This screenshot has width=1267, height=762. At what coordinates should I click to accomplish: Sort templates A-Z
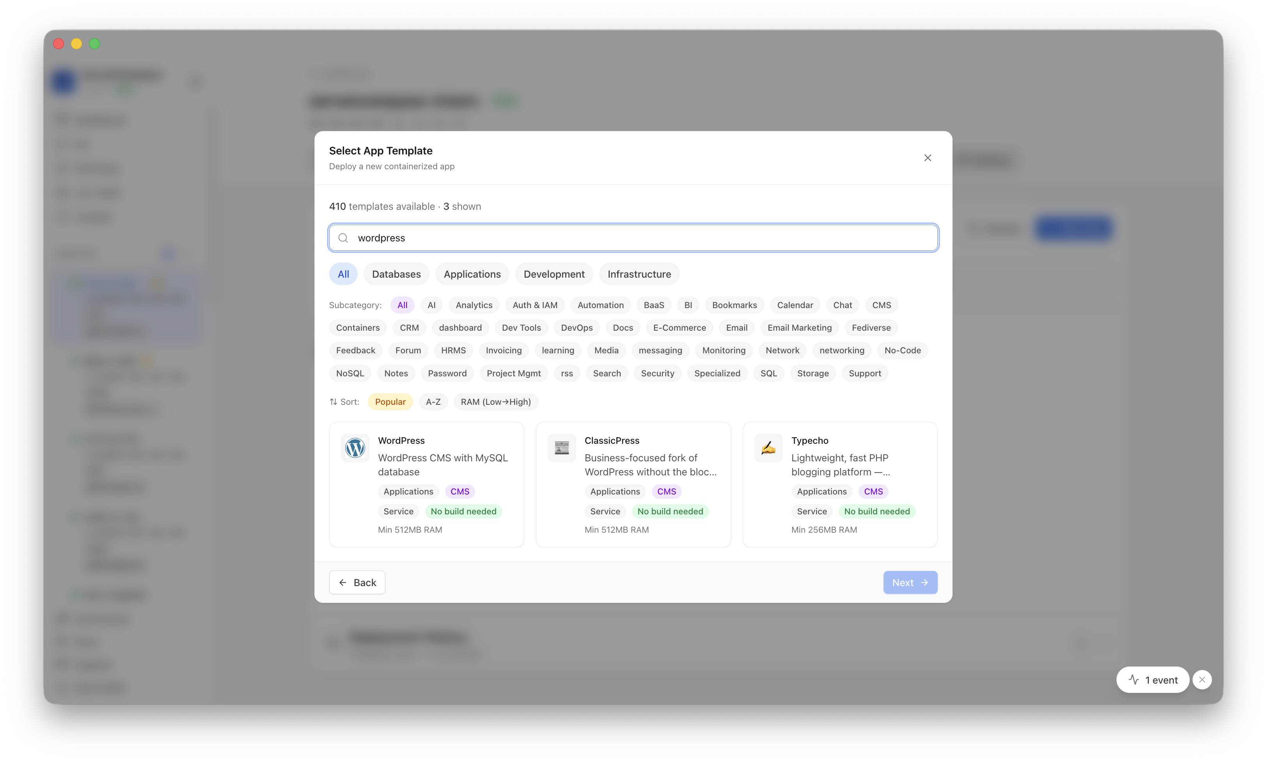click(433, 402)
